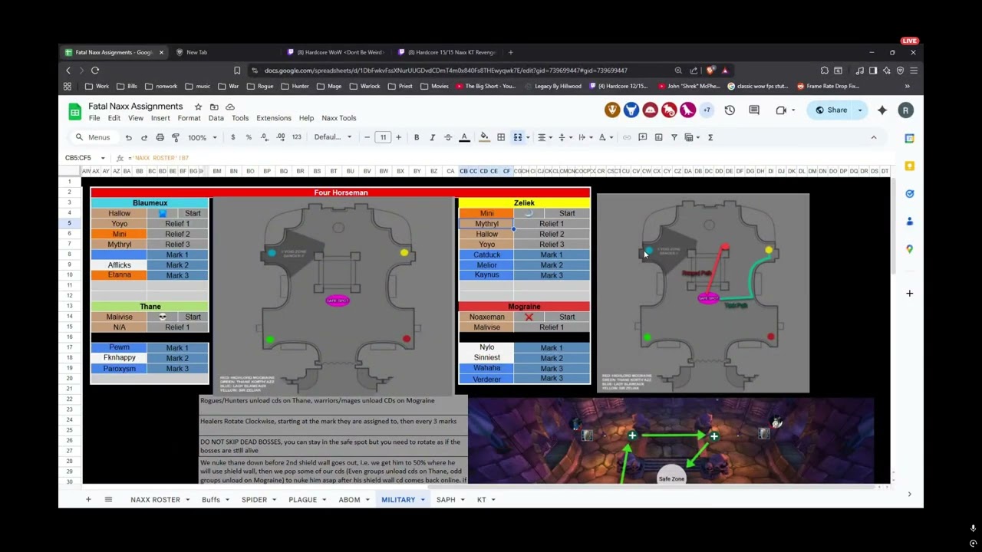The image size is (982, 552).
Task: Click the Insert link icon
Action: (x=627, y=137)
